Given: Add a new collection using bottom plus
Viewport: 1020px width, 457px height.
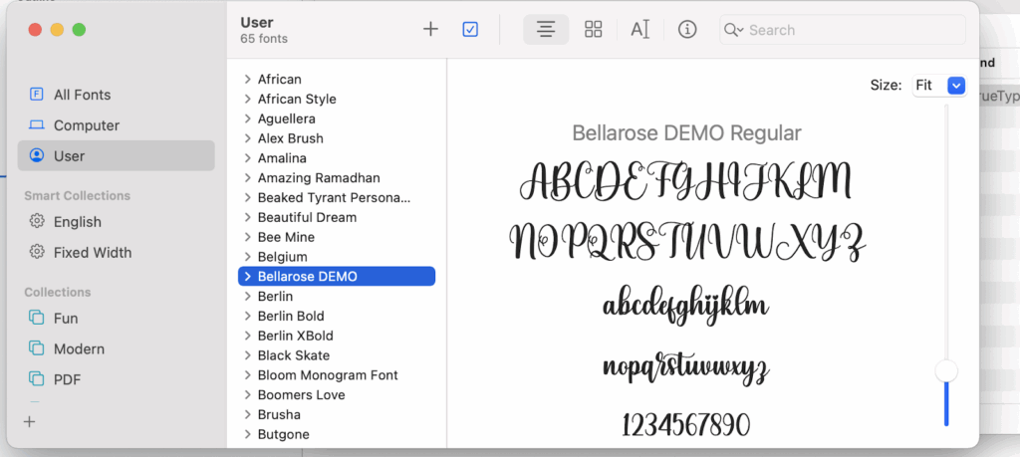Looking at the screenshot, I should (x=29, y=421).
